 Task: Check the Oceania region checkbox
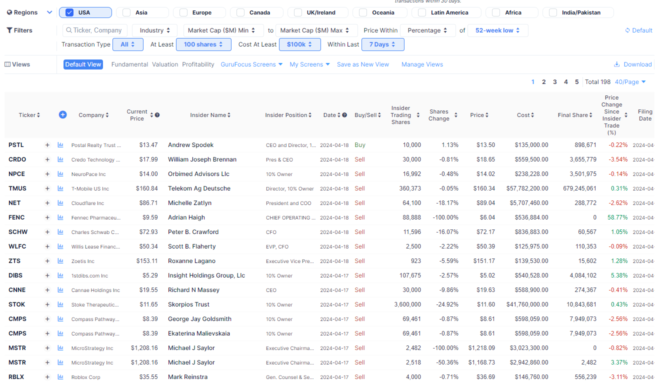363,12
